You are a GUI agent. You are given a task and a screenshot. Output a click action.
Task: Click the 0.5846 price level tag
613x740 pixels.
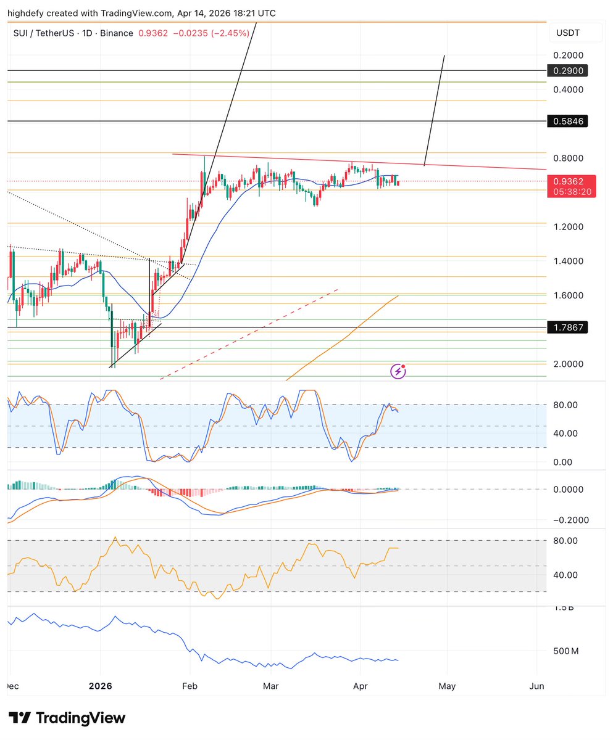[567, 121]
